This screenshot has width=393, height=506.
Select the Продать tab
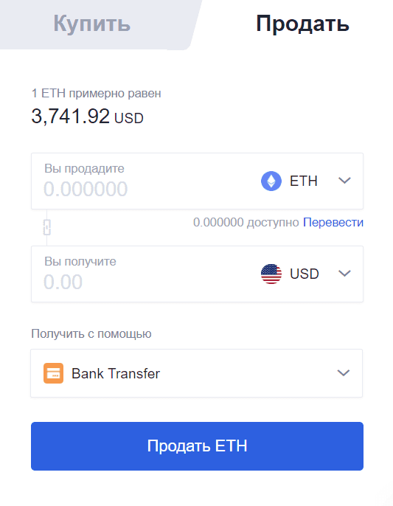click(x=302, y=24)
